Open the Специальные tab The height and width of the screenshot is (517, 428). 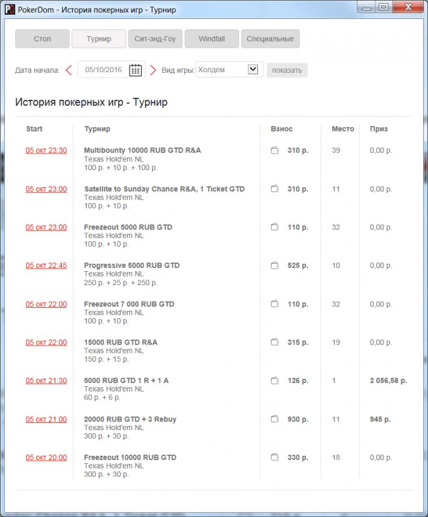(x=270, y=39)
